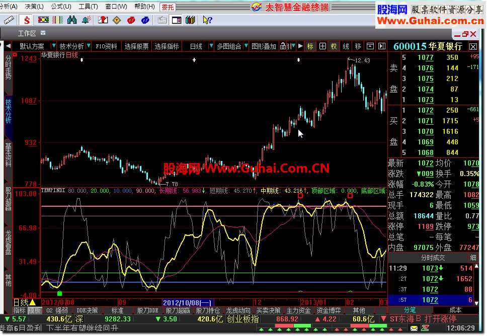Toggle the 线 line drawing button

[346, 46]
